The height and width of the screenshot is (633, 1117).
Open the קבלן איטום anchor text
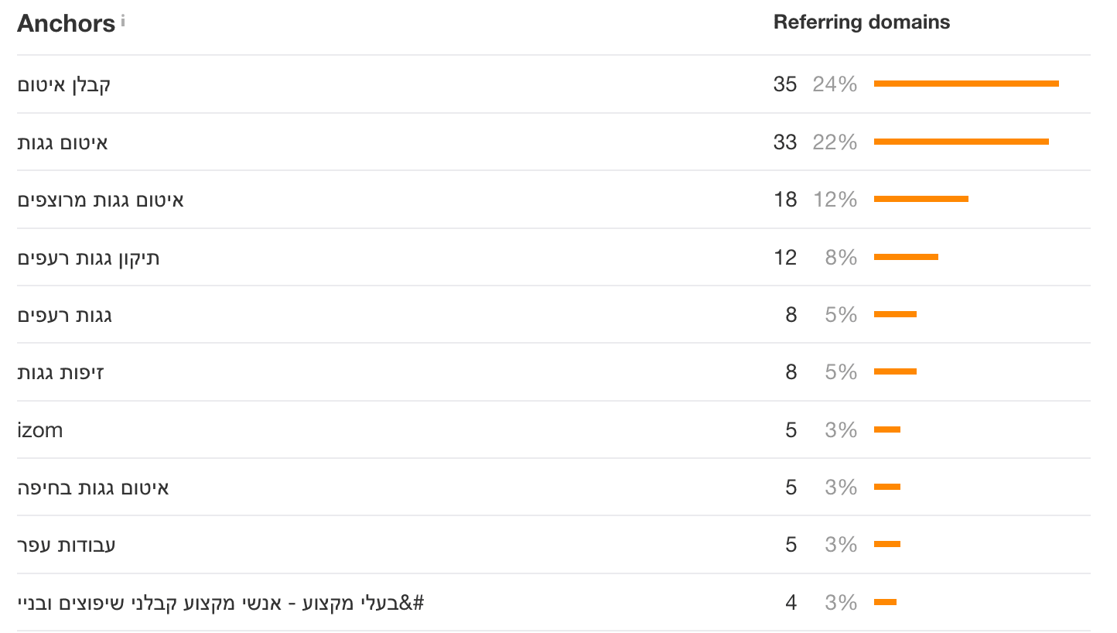point(64,84)
